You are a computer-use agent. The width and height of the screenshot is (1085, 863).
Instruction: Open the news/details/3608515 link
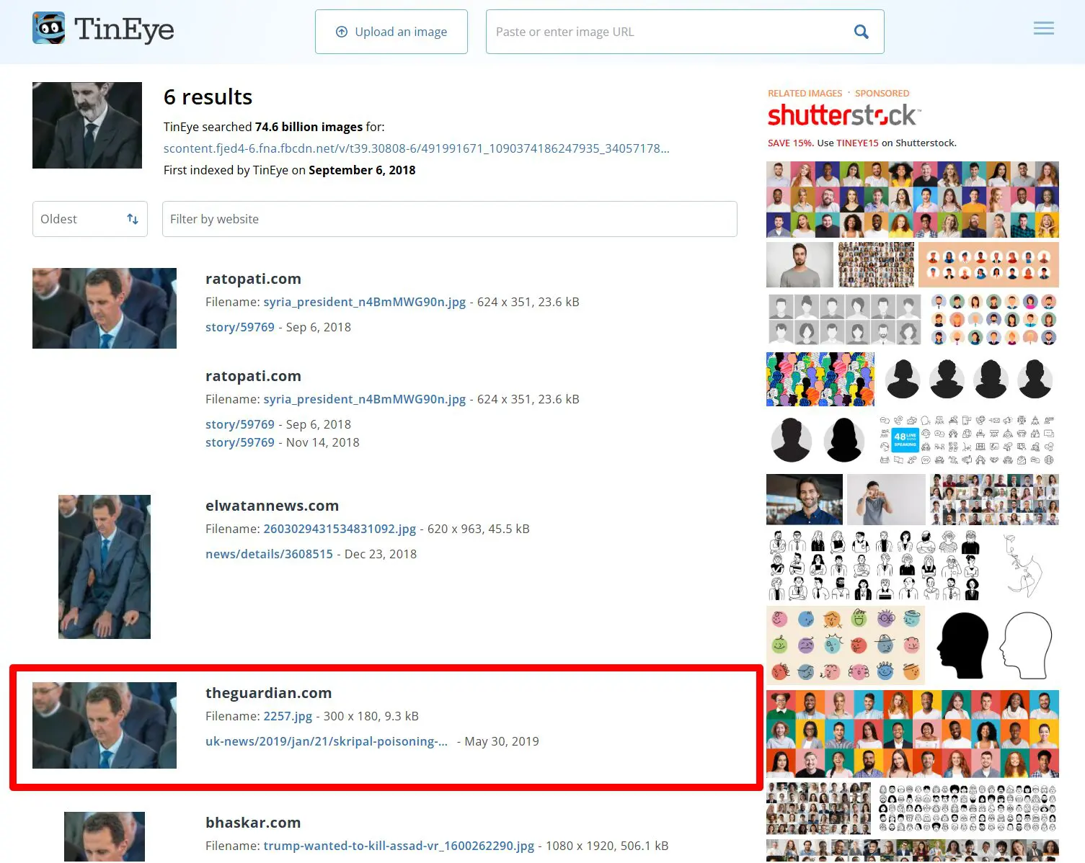point(269,554)
